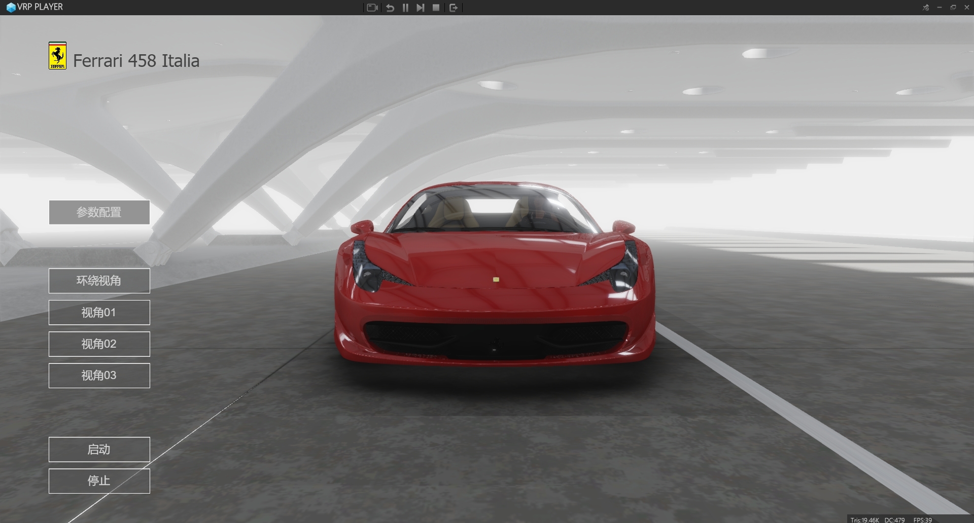Click the camera record icon in title bar
Viewport: 974px width, 523px height.
pyautogui.click(x=372, y=8)
